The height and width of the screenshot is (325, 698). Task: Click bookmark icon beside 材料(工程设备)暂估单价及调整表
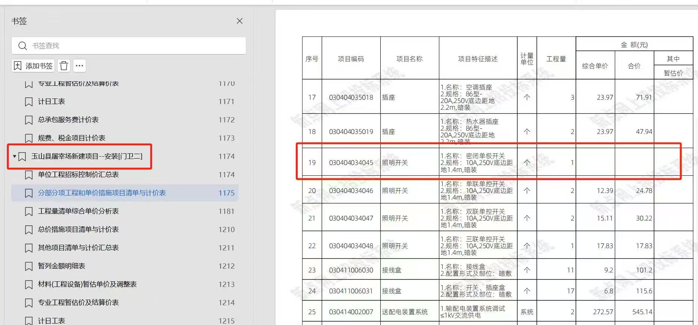29,285
